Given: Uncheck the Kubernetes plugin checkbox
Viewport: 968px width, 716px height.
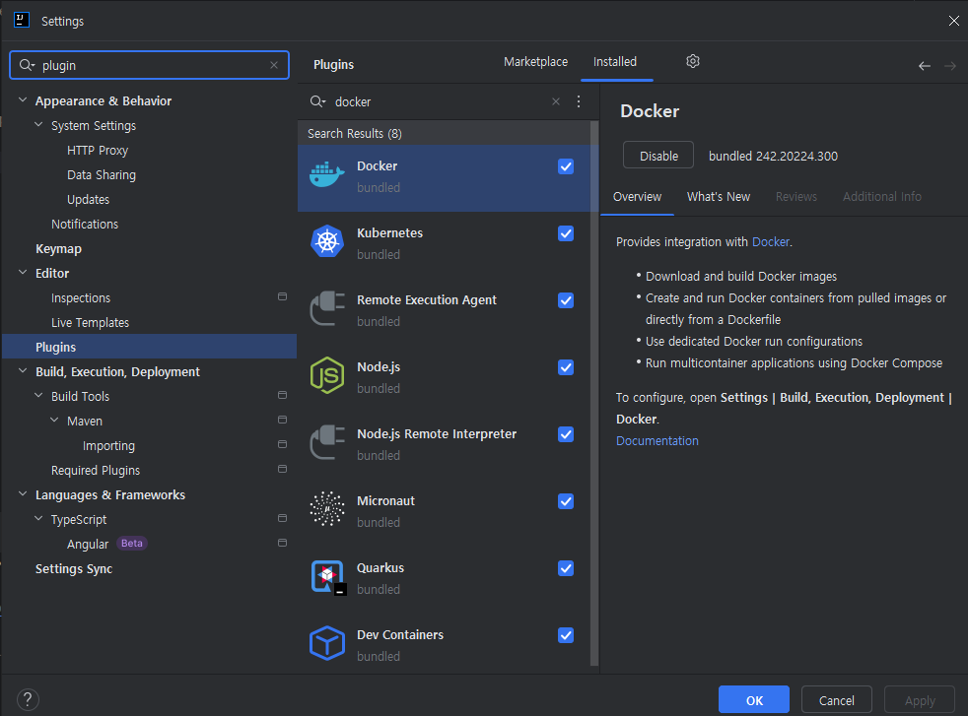Looking at the screenshot, I should pyautogui.click(x=566, y=233).
